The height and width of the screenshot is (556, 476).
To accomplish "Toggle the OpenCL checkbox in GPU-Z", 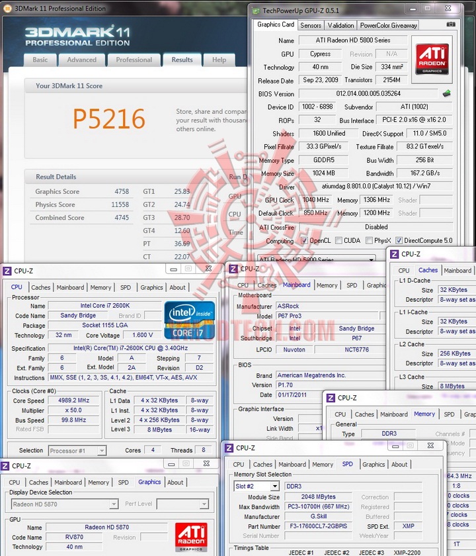I will click(x=304, y=240).
